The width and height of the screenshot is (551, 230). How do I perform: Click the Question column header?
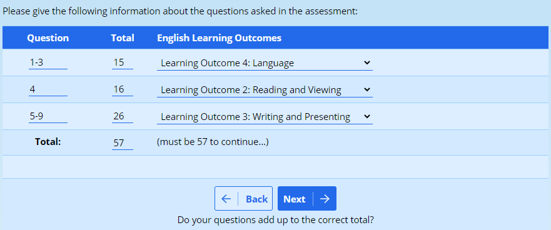48,38
